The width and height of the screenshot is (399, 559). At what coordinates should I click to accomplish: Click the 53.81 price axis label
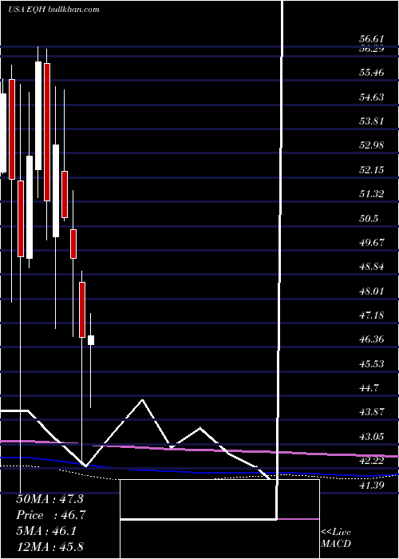372,121
